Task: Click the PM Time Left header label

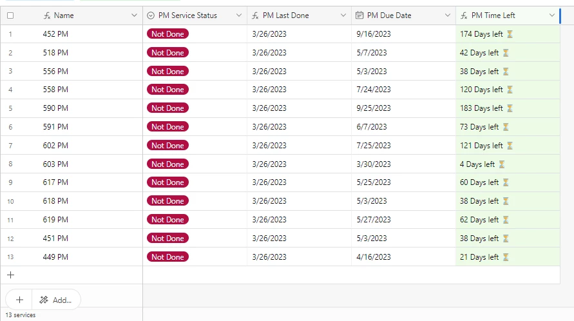Action: point(493,15)
